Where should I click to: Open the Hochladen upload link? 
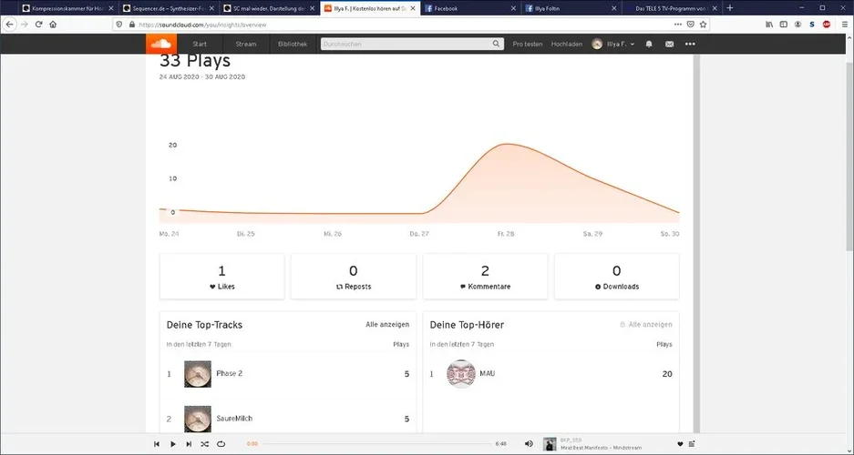[x=566, y=44]
